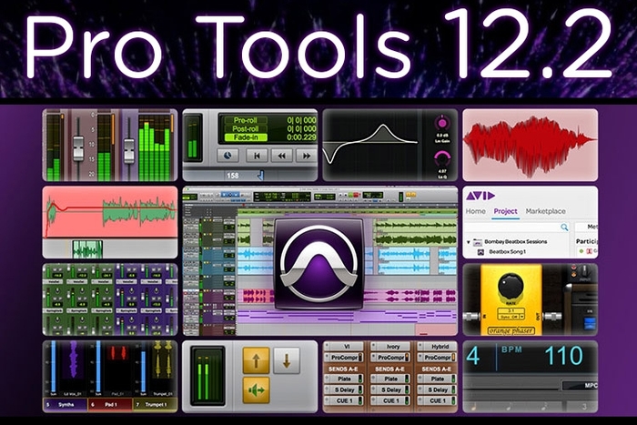Click the peak of the EQ curve
637x425 pixels.
382,126
